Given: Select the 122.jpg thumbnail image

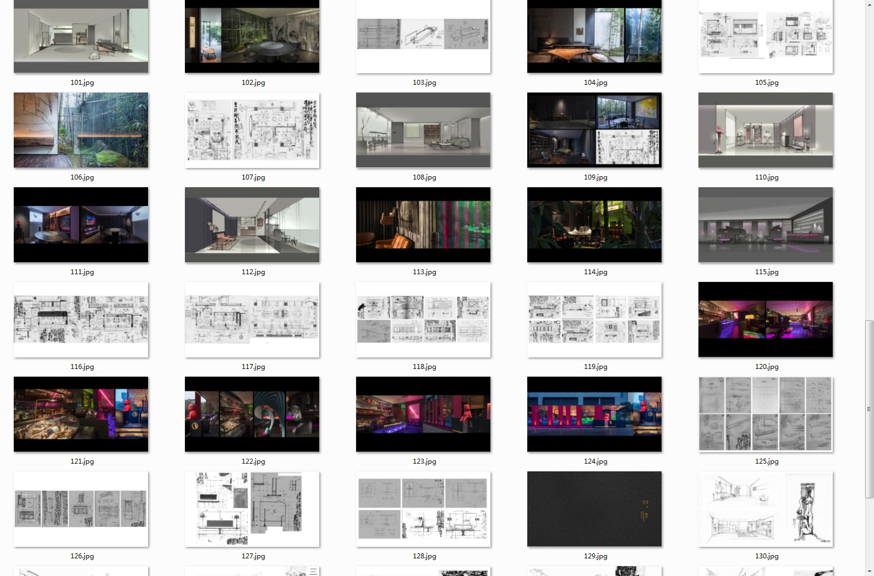Looking at the screenshot, I should [x=252, y=414].
